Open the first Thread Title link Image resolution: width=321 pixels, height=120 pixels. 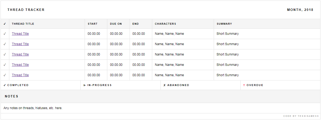(x=20, y=34)
